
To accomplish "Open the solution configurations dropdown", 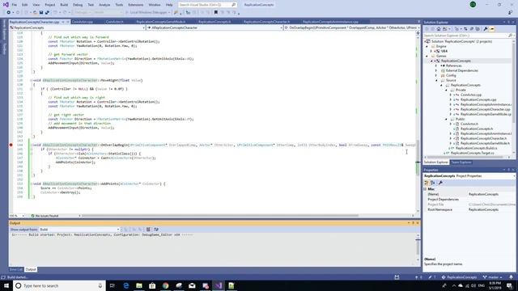I will (x=83, y=13).
